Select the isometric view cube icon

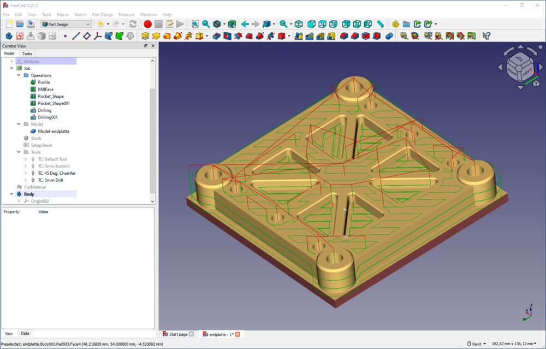[299, 24]
